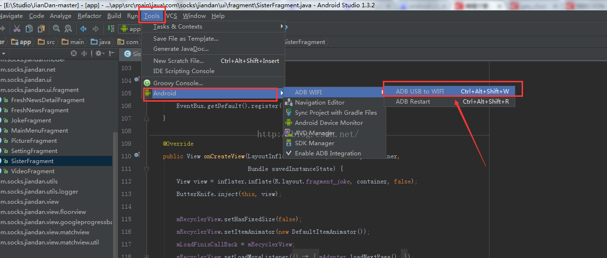Select Save File as Template
607x258 pixels.
[213, 39]
